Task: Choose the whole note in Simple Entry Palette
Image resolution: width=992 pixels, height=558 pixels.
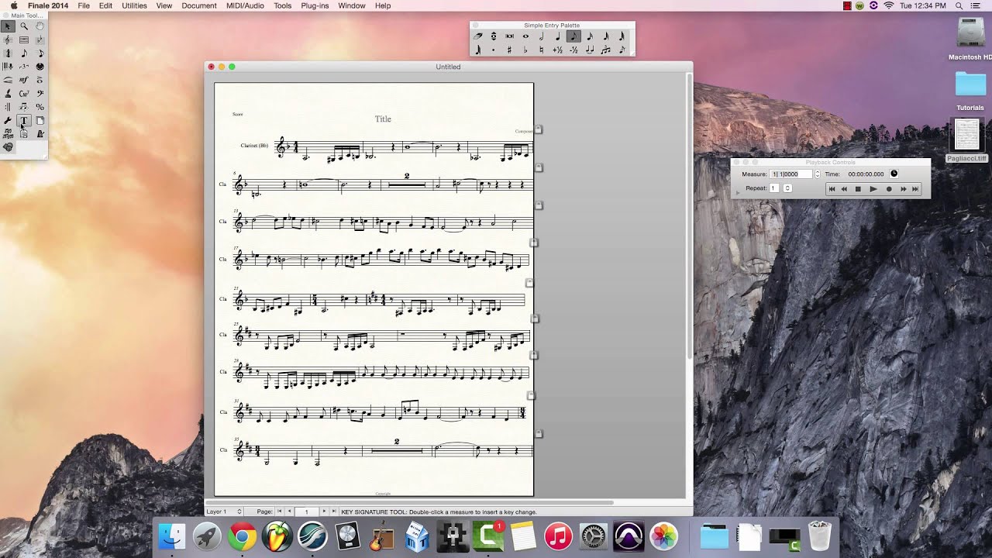Action: pyautogui.click(x=525, y=36)
